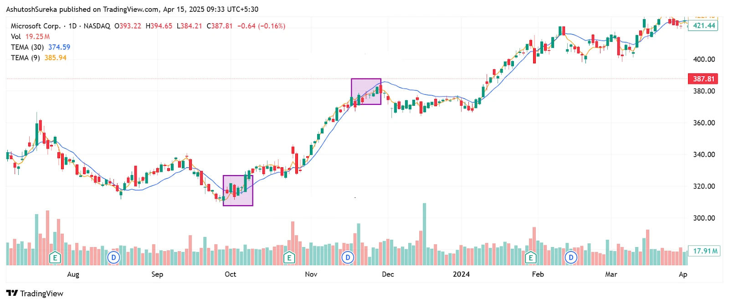Click the dividend D marker in mid-August
729x304 pixels.
[113, 258]
